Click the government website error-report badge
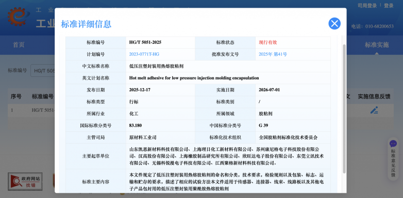Viewport: 403px width, 198px height. click(25, 181)
